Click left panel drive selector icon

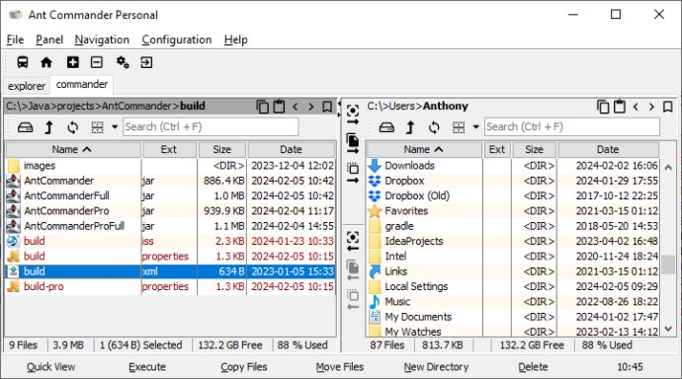tap(26, 127)
